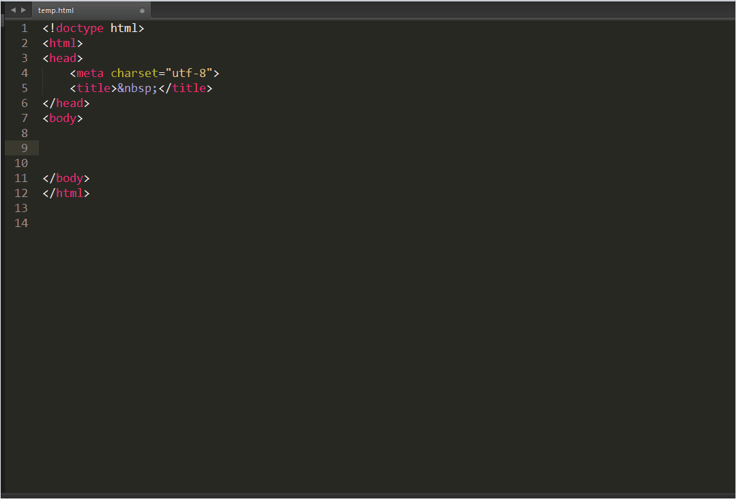Click the closing html tag on line 12
Image resolution: width=736 pixels, height=499 pixels.
66,193
